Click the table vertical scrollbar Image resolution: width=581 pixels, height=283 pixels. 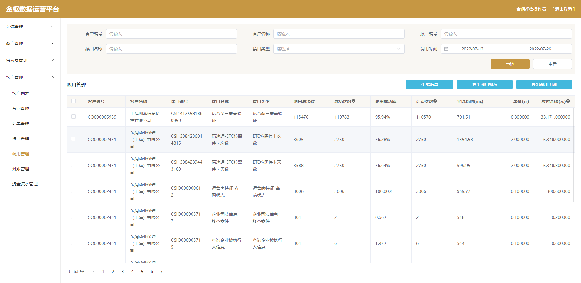click(573, 155)
